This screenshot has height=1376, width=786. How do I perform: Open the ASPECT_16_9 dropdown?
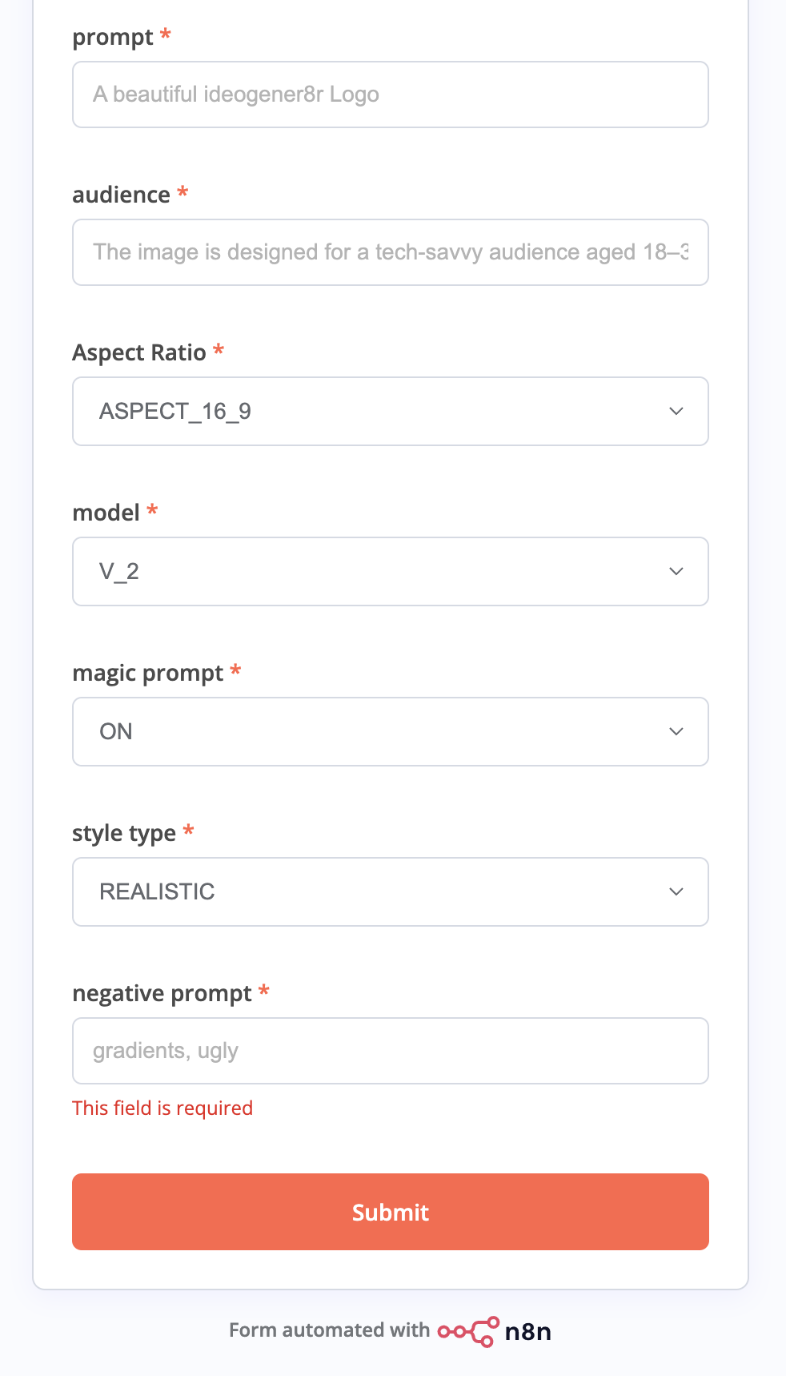coord(391,412)
